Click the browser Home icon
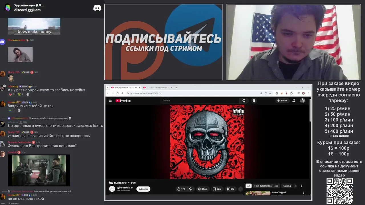This screenshot has width=365, height=205. [122, 93]
